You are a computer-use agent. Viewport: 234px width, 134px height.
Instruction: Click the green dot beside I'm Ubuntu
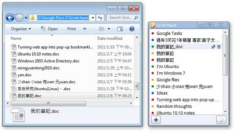(153, 66)
